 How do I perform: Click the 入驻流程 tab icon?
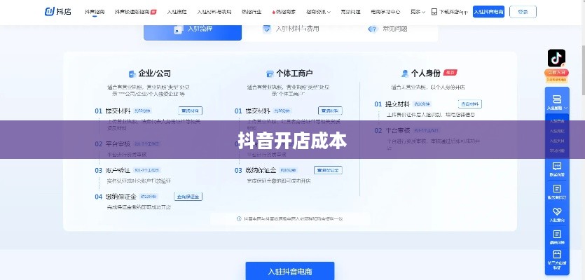pos(178,29)
